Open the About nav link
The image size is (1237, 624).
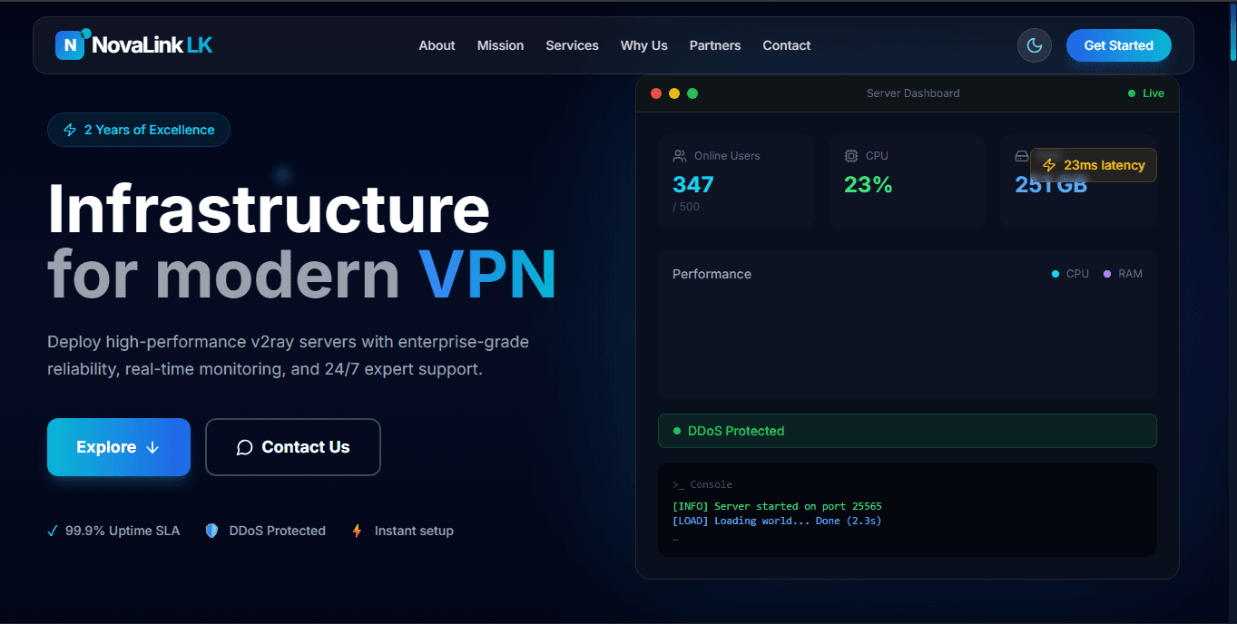pos(437,45)
